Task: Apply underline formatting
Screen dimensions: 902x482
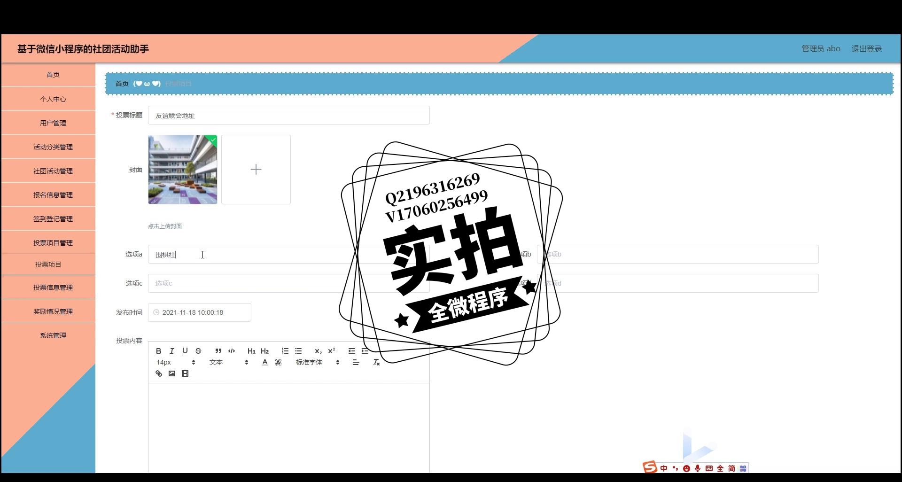Action: 185,351
